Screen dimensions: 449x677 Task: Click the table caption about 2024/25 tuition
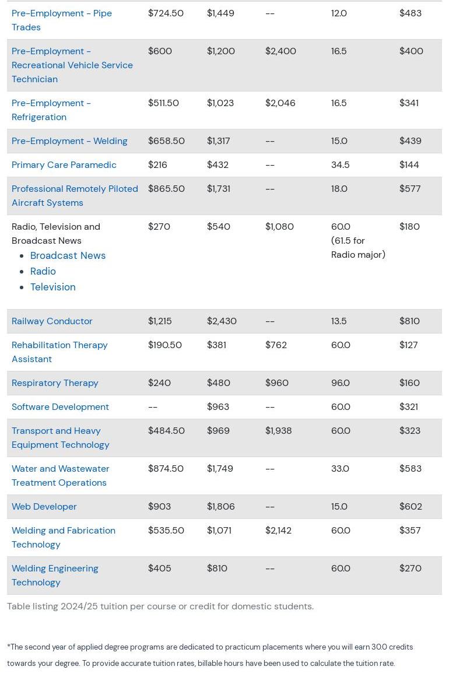(160, 606)
